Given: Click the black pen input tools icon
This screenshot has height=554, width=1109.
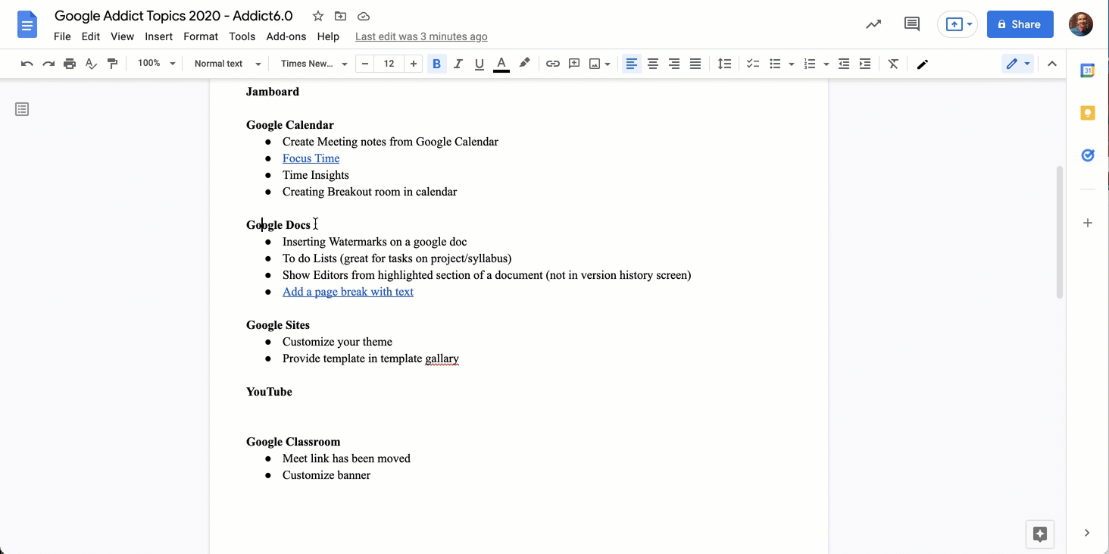Looking at the screenshot, I should (x=922, y=64).
